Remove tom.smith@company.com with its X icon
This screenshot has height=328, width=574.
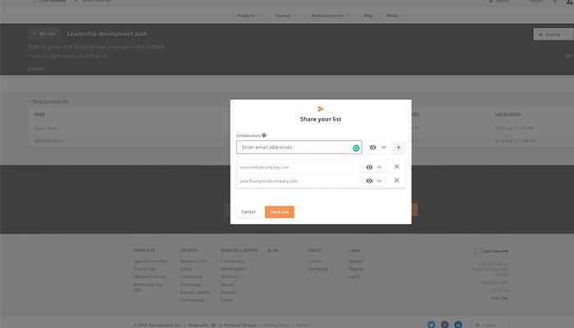396,166
